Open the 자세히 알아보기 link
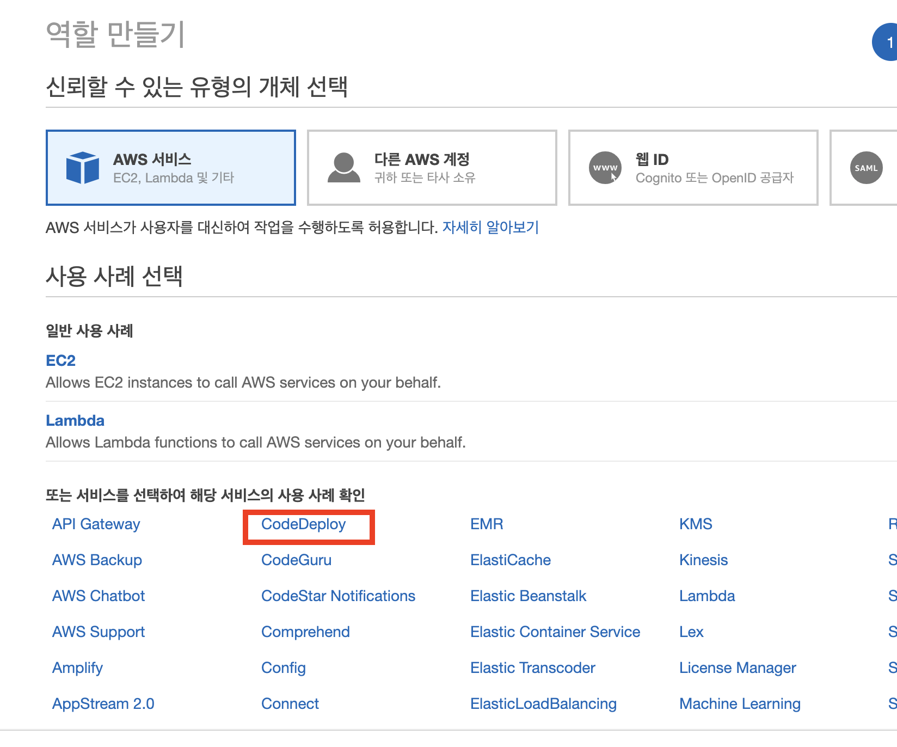 pos(490,227)
